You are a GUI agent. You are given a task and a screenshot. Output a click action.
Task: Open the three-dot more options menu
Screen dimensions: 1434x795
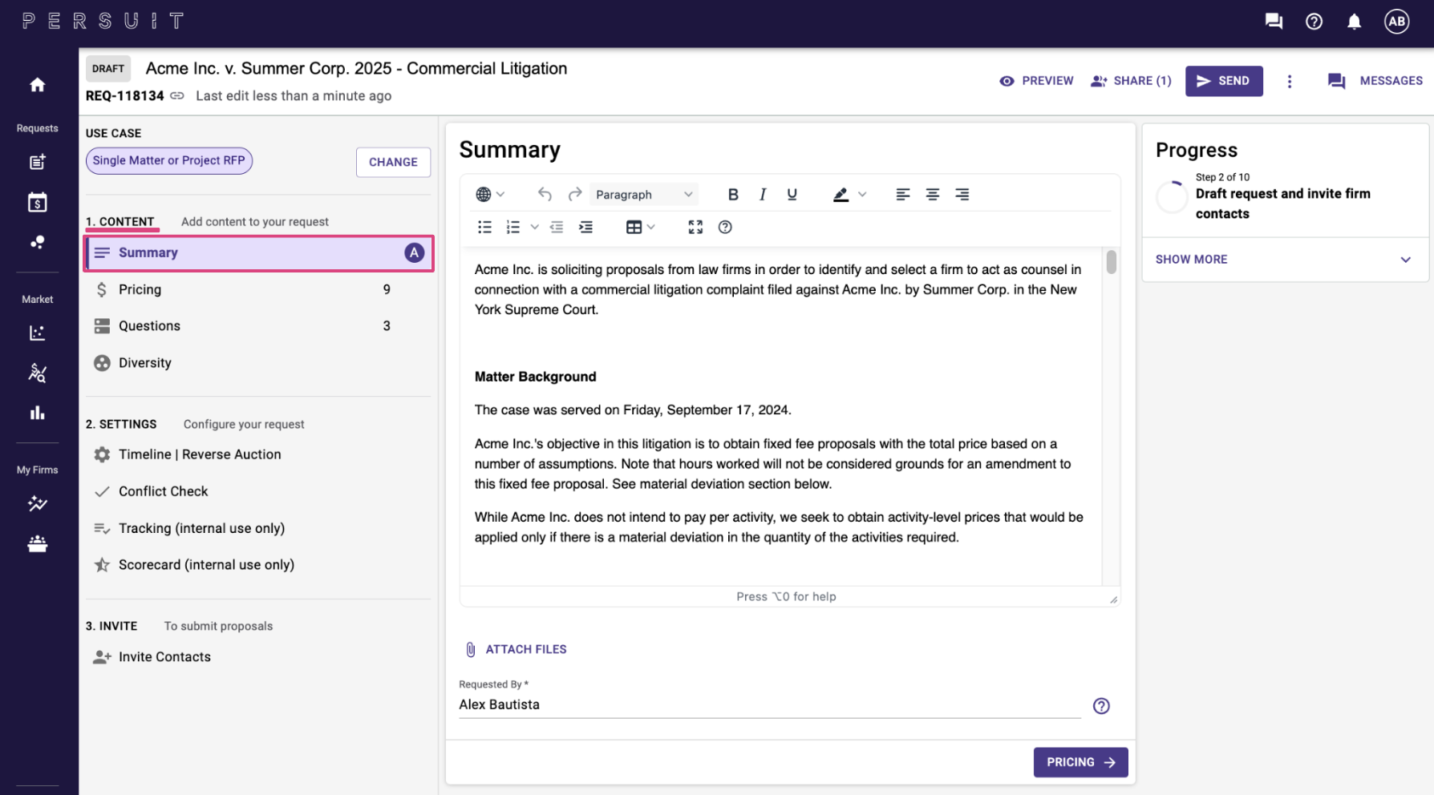click(x=1289, y=81)
